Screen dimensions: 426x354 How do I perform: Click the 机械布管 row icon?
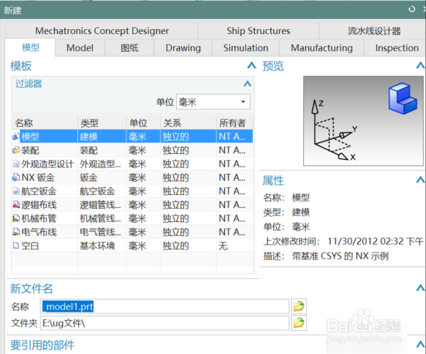pos(16,219)
